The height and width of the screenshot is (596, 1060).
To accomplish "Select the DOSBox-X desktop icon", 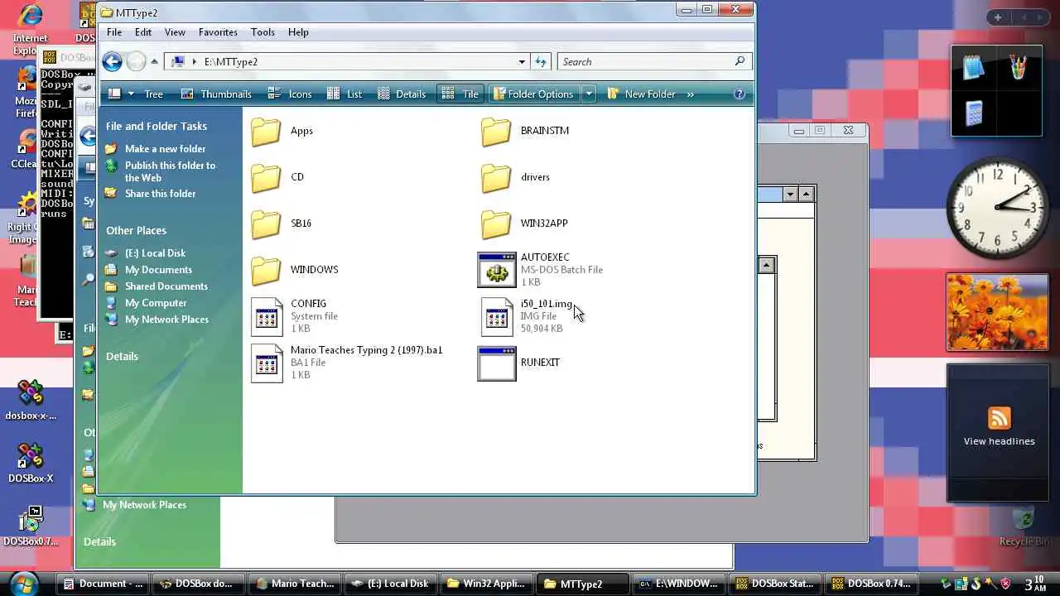I will (31, 464).
